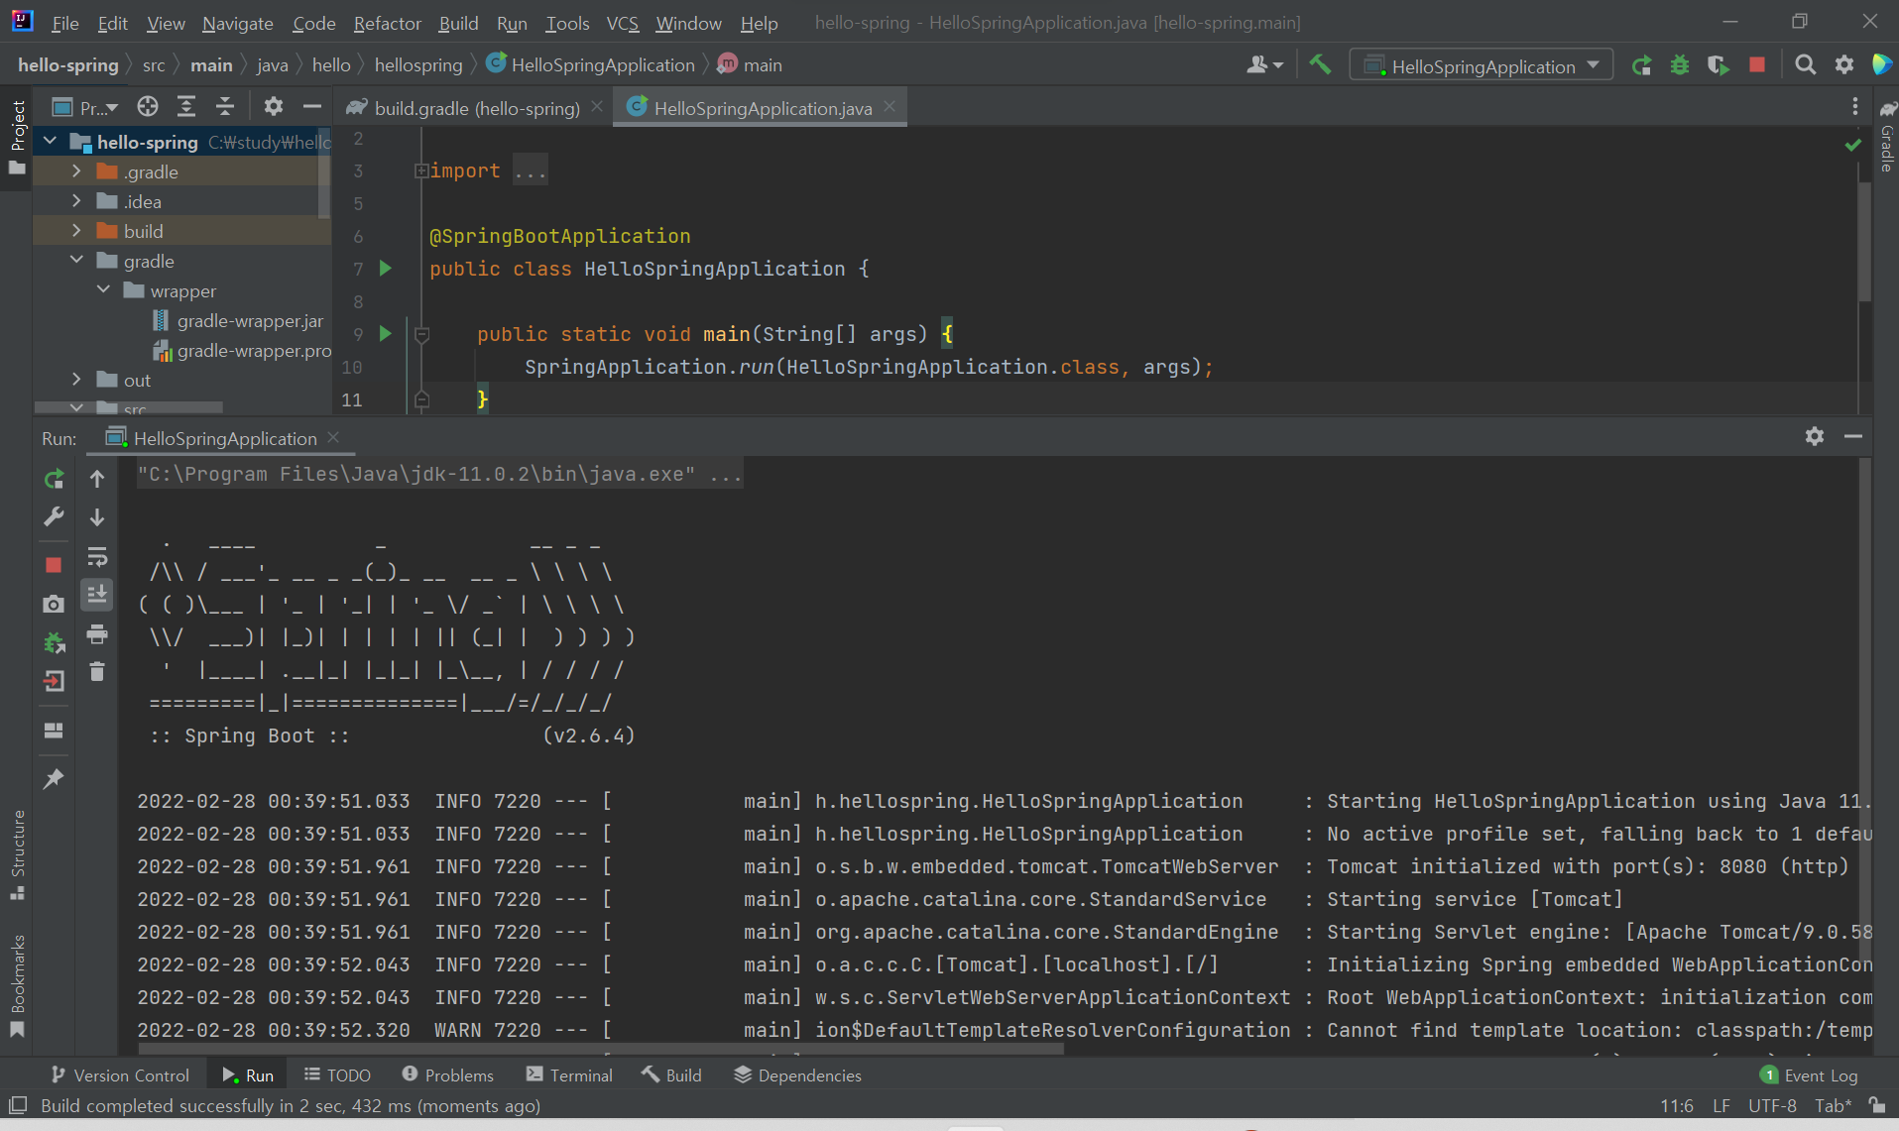The width and height of the screenshot is (1899, 1131).
Task: Expand the .gradle folder
Action: pos(77,171)
